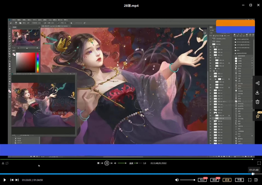Open Photoshop's 图像 menu
Viewport: 262px width, 185px height.
point(24,20)
